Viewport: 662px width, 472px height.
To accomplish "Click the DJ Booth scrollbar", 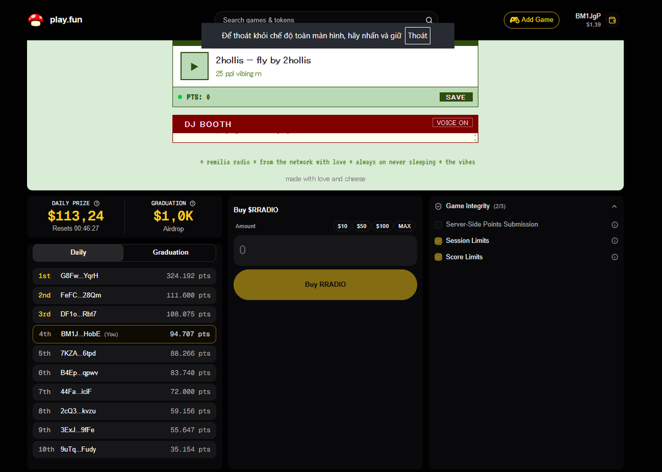I will click(x=476, y=137).
